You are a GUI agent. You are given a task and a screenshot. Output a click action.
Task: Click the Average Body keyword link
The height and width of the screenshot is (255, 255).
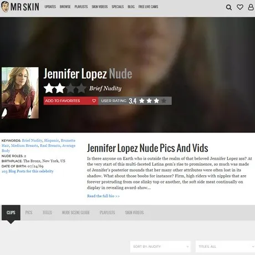(69, 146)
